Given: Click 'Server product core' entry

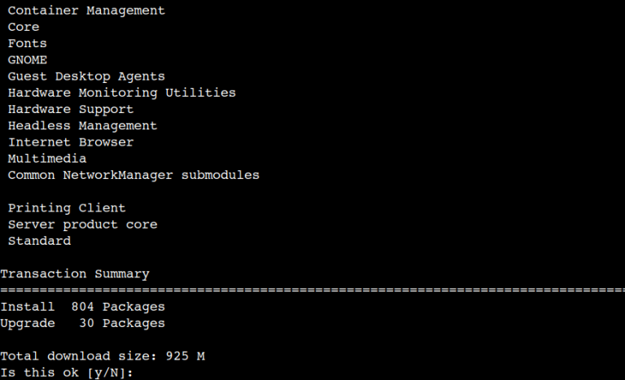Looking at the screenshot, I should pyautogui.click(x=82, y=225).
